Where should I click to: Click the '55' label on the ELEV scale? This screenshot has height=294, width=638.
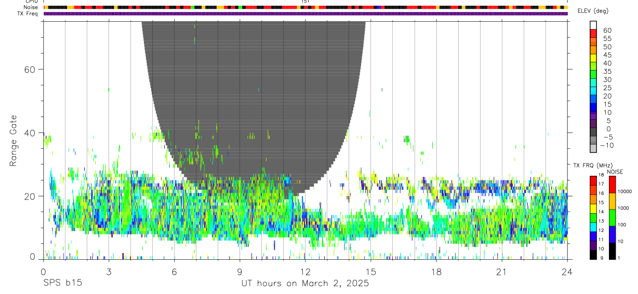point(607,38)
